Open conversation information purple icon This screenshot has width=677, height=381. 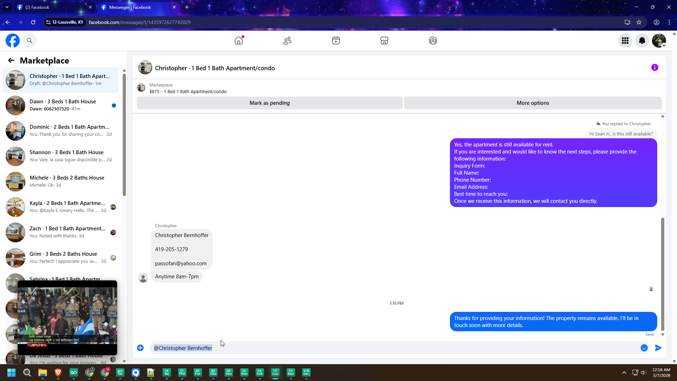point(654,67)
